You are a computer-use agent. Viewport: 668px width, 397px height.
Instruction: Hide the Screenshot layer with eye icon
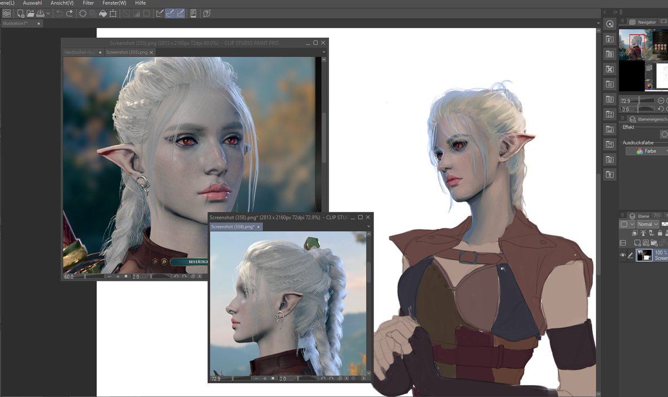point(623,255)
